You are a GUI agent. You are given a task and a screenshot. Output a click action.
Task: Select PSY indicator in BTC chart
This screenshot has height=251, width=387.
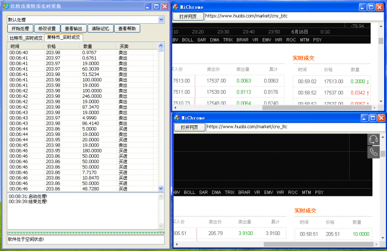coord(317,40)
